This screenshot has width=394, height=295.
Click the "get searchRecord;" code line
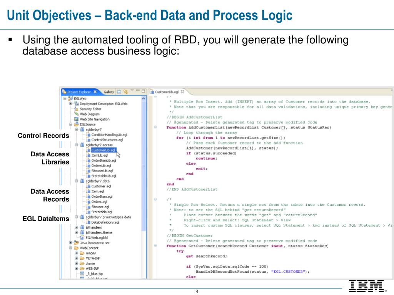tap(207, 256)
